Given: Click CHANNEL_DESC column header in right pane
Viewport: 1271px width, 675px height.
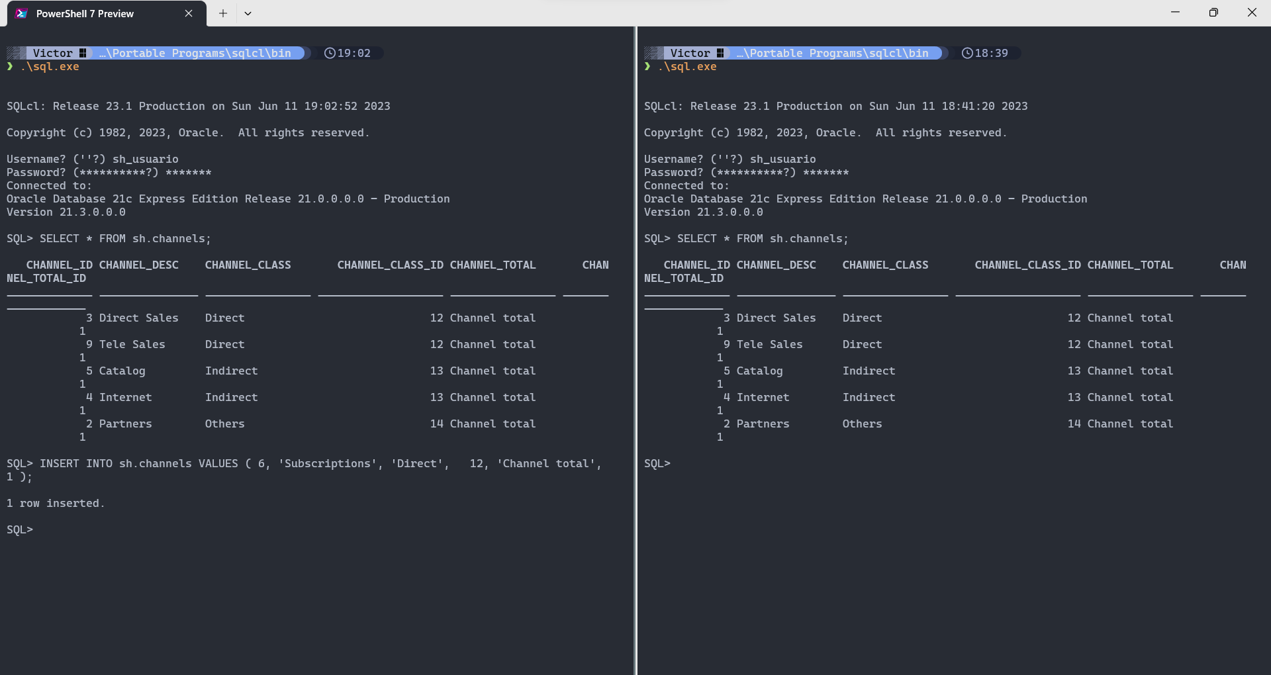Looking at the screenshot, I should (777, 265).
